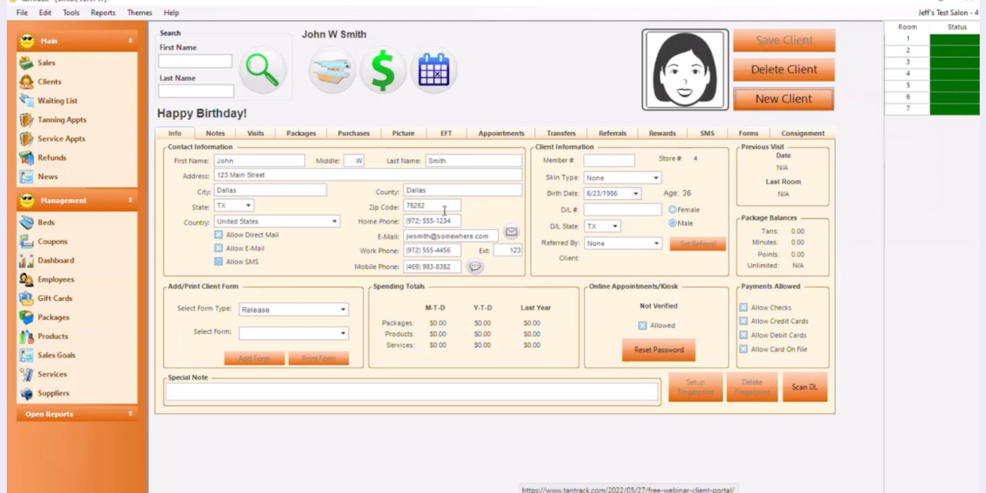The width and height of the screenshot is (986, 493).
Task: Switch to the Appointments tab
Action: [501, 133]
